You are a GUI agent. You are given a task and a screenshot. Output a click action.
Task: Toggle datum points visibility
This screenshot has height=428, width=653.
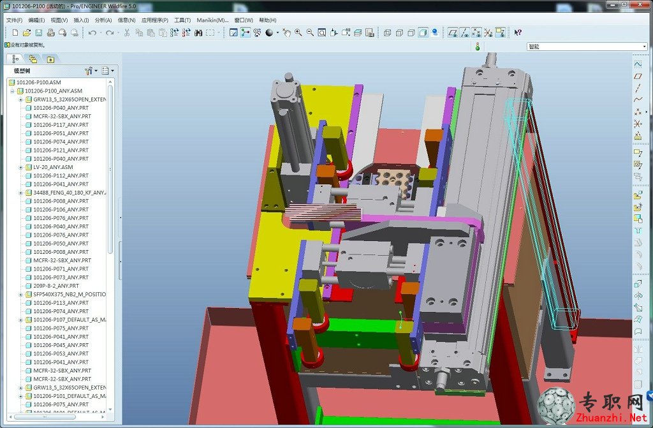pyautogui.click(x=476, y=33)
